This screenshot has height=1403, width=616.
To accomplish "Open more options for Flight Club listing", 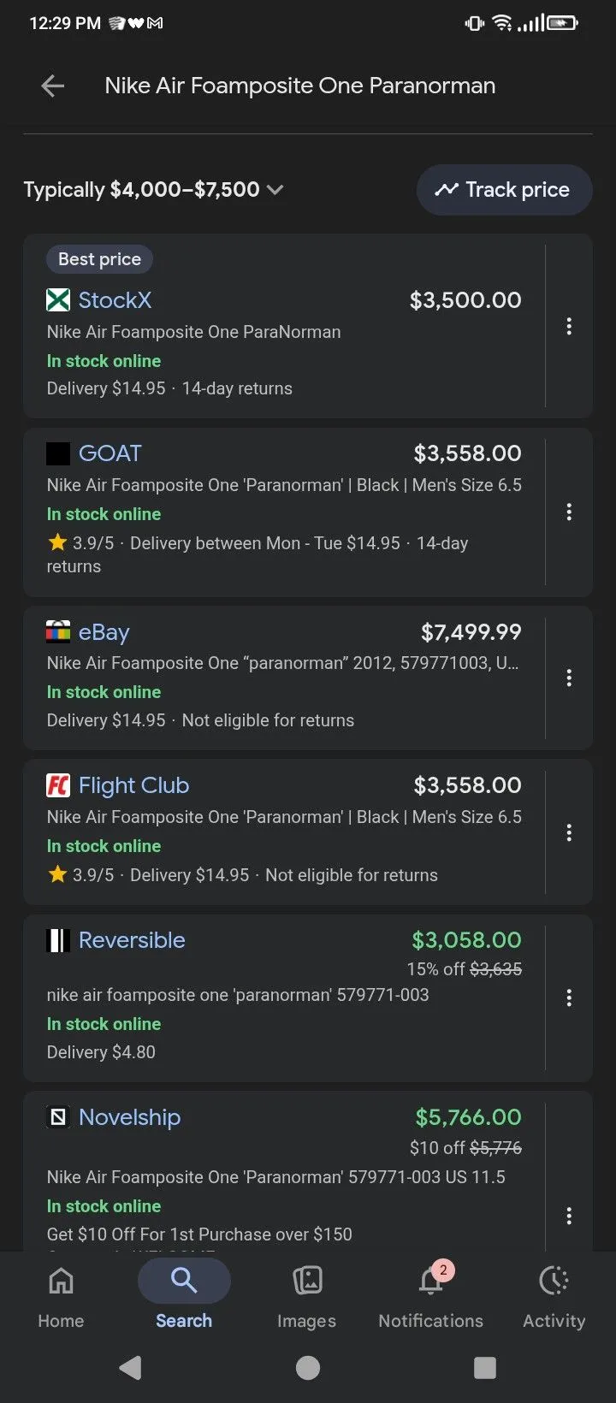I will [x=569, y=832].
